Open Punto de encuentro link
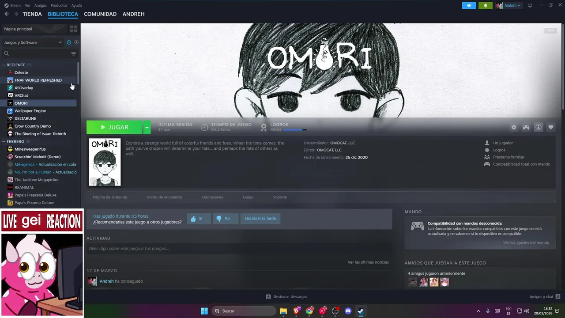The width and height of the screenshot is (565, 318). point(164,197)
